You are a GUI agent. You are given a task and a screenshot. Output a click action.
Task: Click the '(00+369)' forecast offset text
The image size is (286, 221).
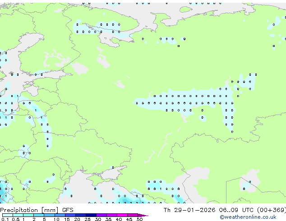(272, 210)
